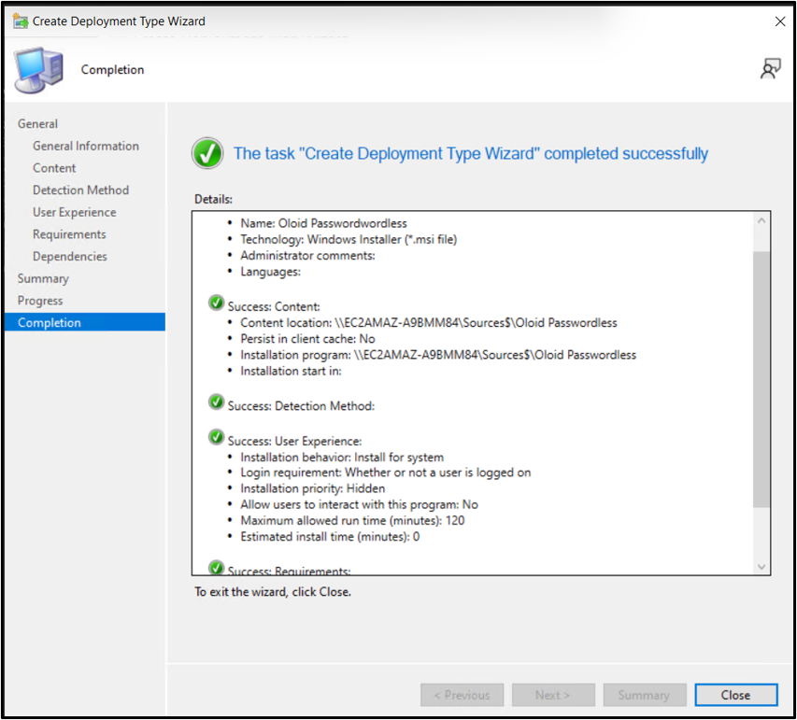Select Progress step in sidebar
797x720 pixels.
(39, 301)
